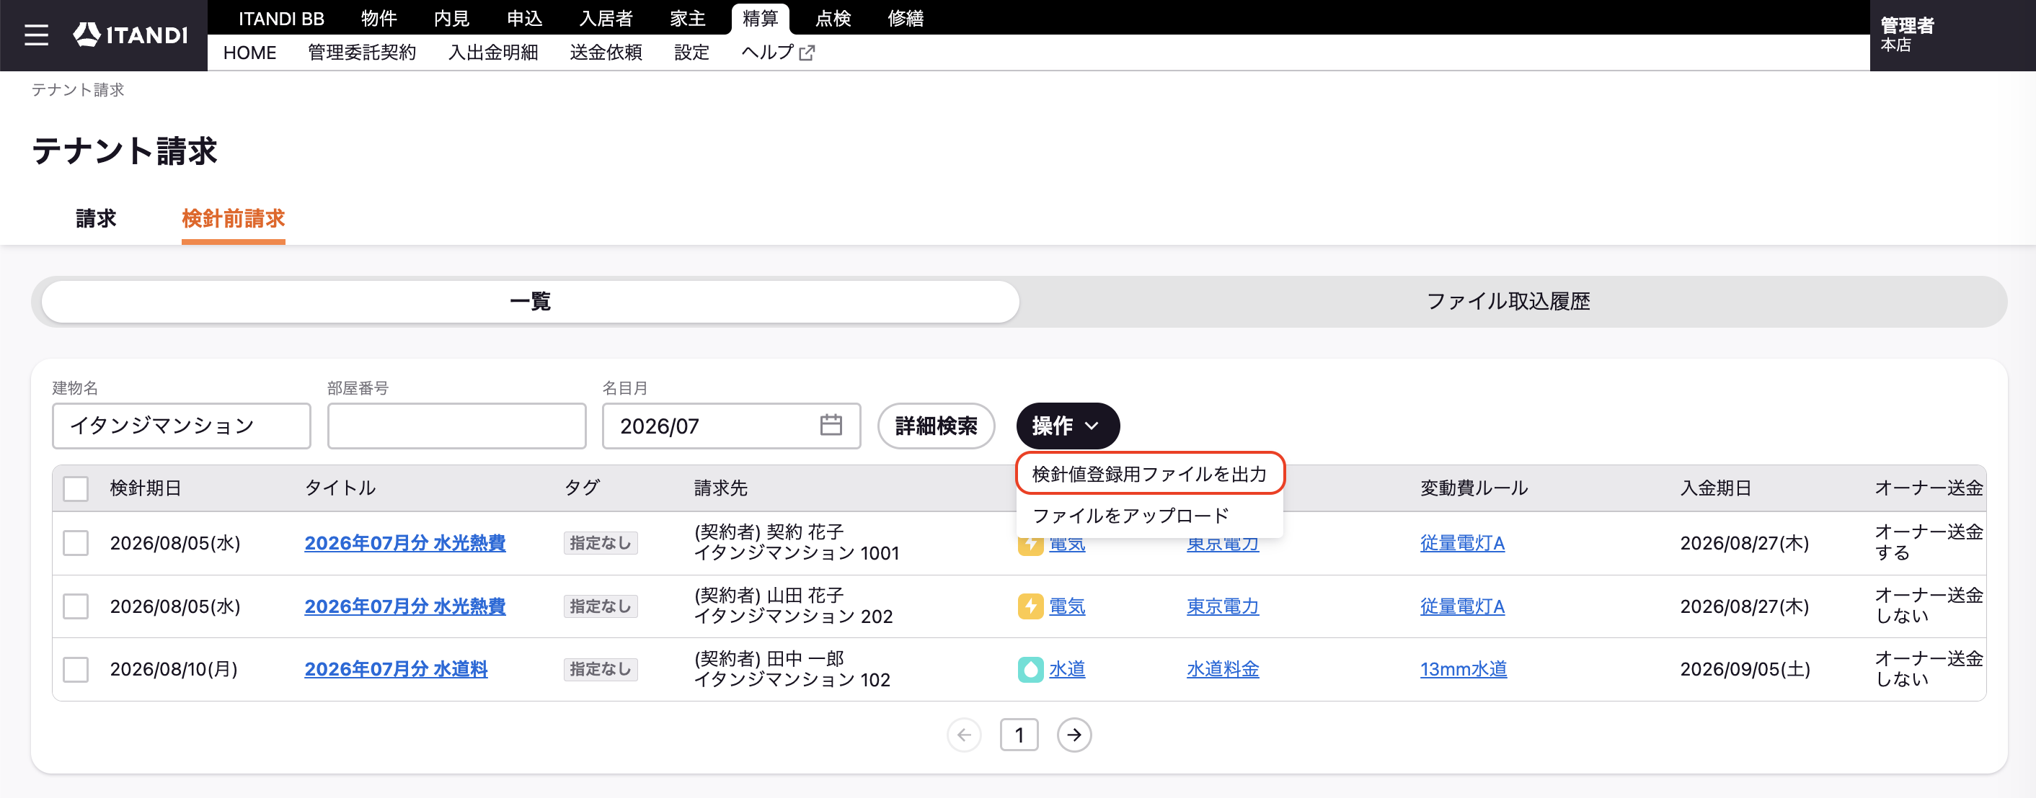Click the 名目月 date field
The width and height of the screenshot is (2036, 798).
(x=731, y=426)
